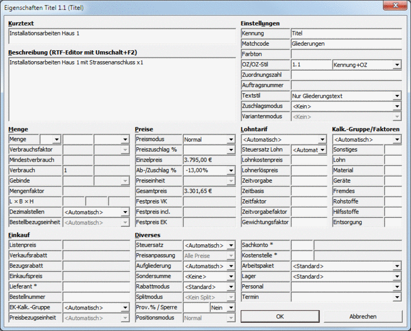The image size is (411, 331).
Task: Click the Einkaufspreis field
Action: pyautogui.click(x=96, y=276)
